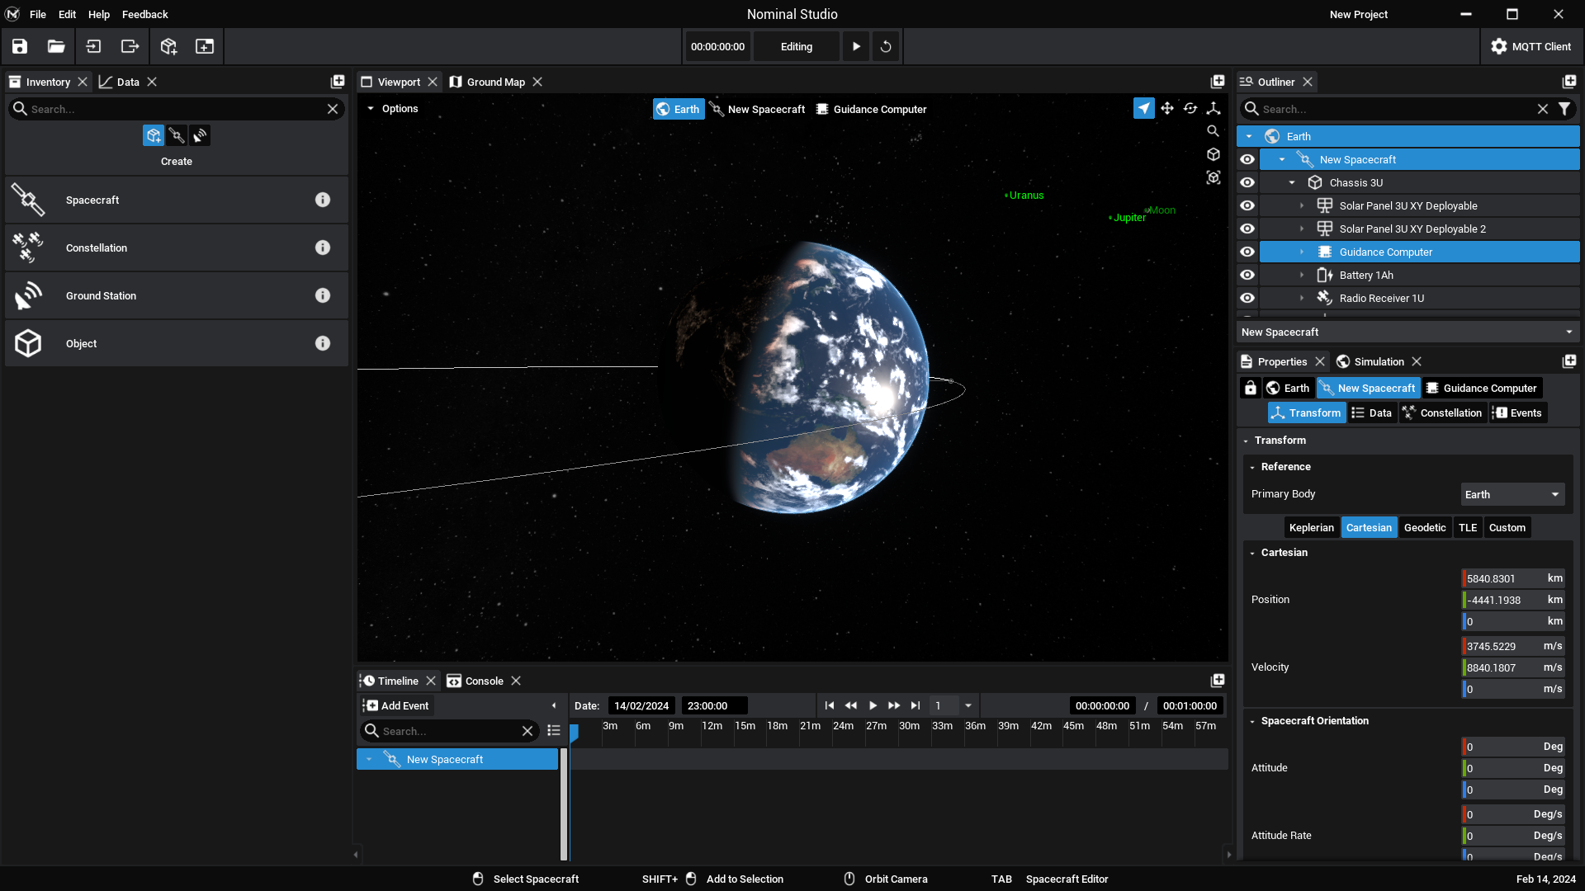Show info for the Ground Station inventory item
The image size is (1585, 891).
tap(323, 295)
